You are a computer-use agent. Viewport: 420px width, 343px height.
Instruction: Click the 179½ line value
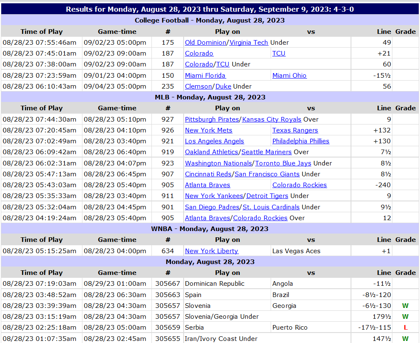(382, 317)
